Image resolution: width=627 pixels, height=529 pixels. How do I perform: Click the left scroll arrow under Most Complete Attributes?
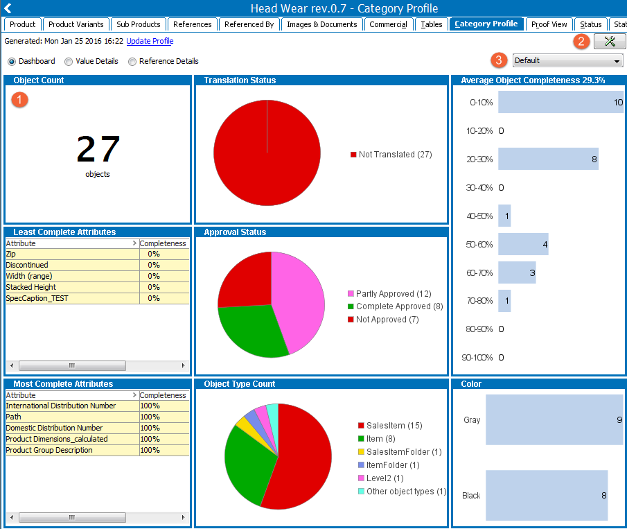click(12, 517)
